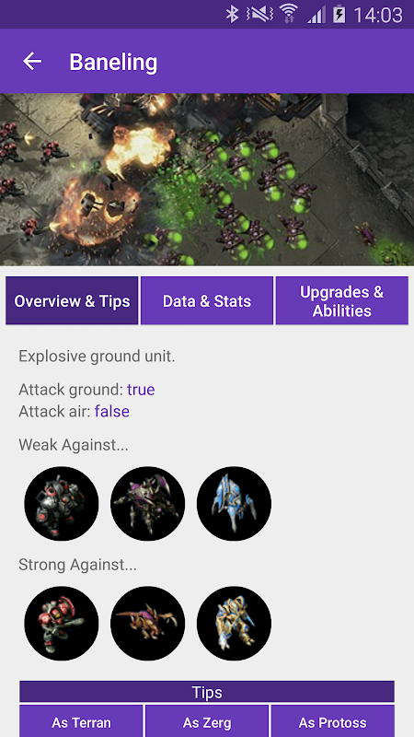Tap the Bluetooth status bar icon
Viewport: 414px width, 737px height.
click(233, 15)
